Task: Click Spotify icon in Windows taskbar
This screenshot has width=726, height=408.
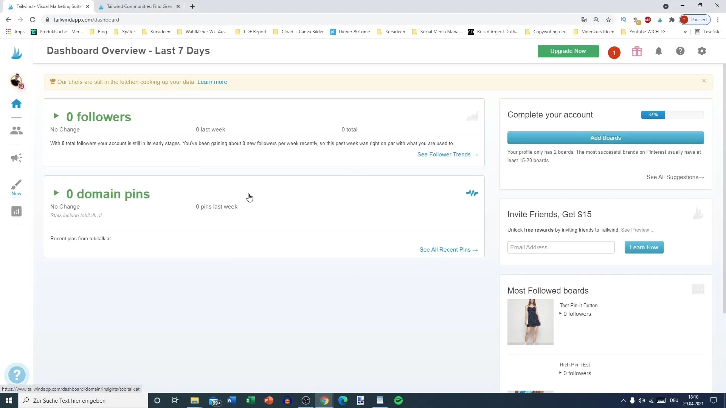Action: point(399,400)
